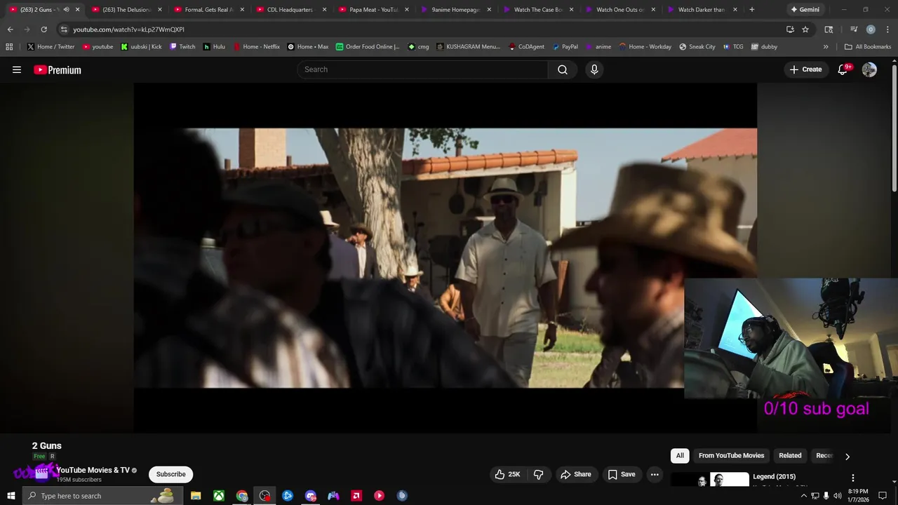Click the system volume speaker icon

[837, 496]
